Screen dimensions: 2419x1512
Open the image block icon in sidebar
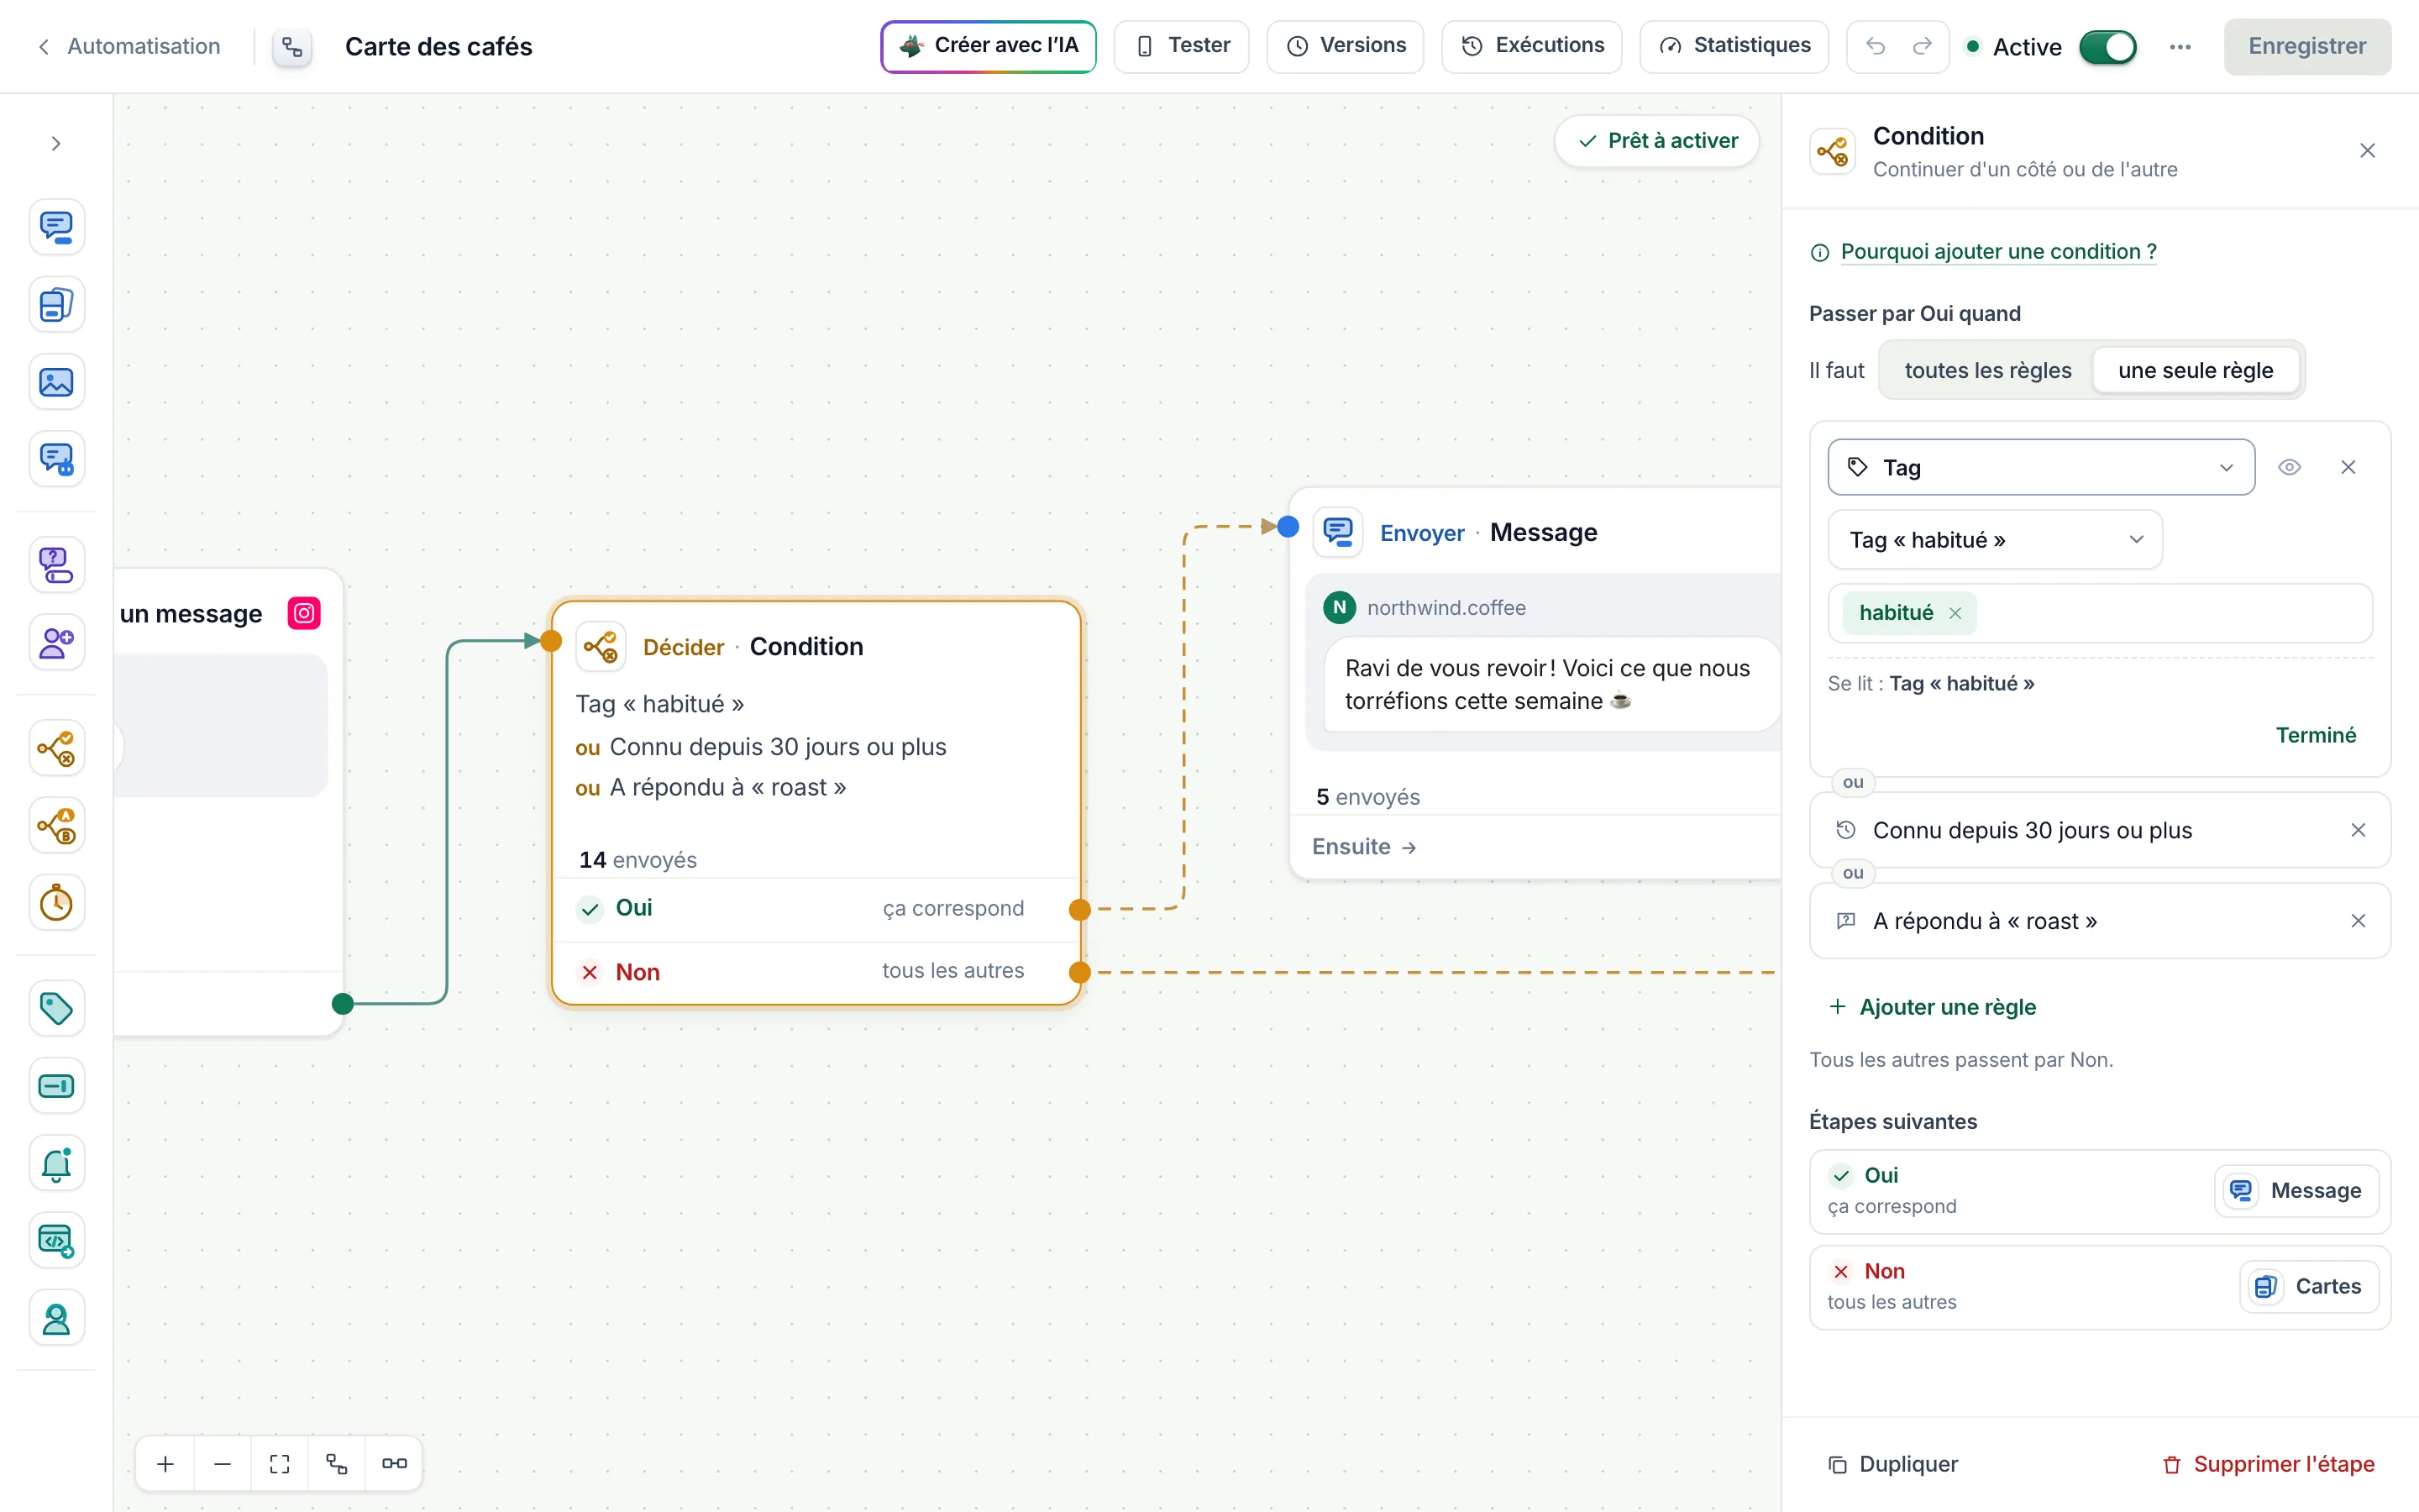[x=56, y=382]
